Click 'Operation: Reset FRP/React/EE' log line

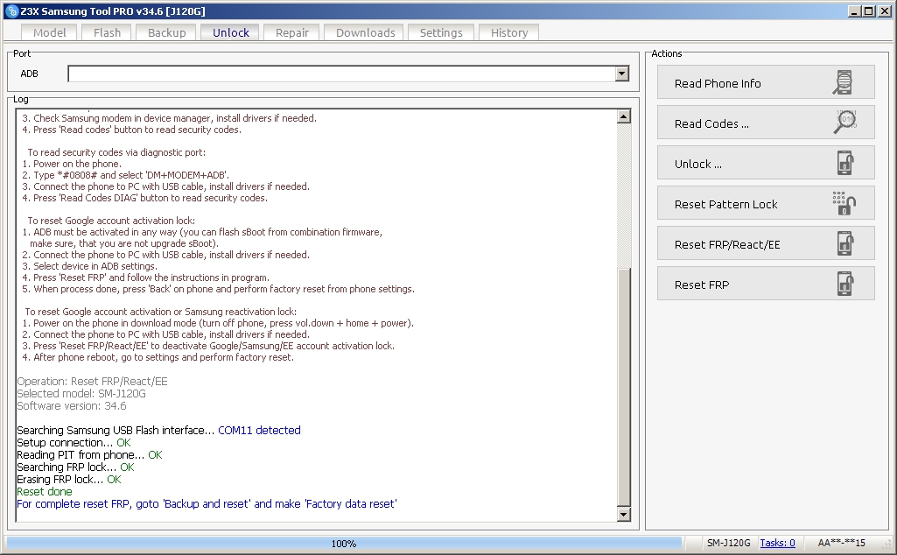pyautogui.click(x=92, y=381)
